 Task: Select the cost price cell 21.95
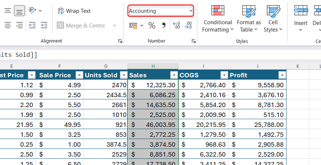18,125
